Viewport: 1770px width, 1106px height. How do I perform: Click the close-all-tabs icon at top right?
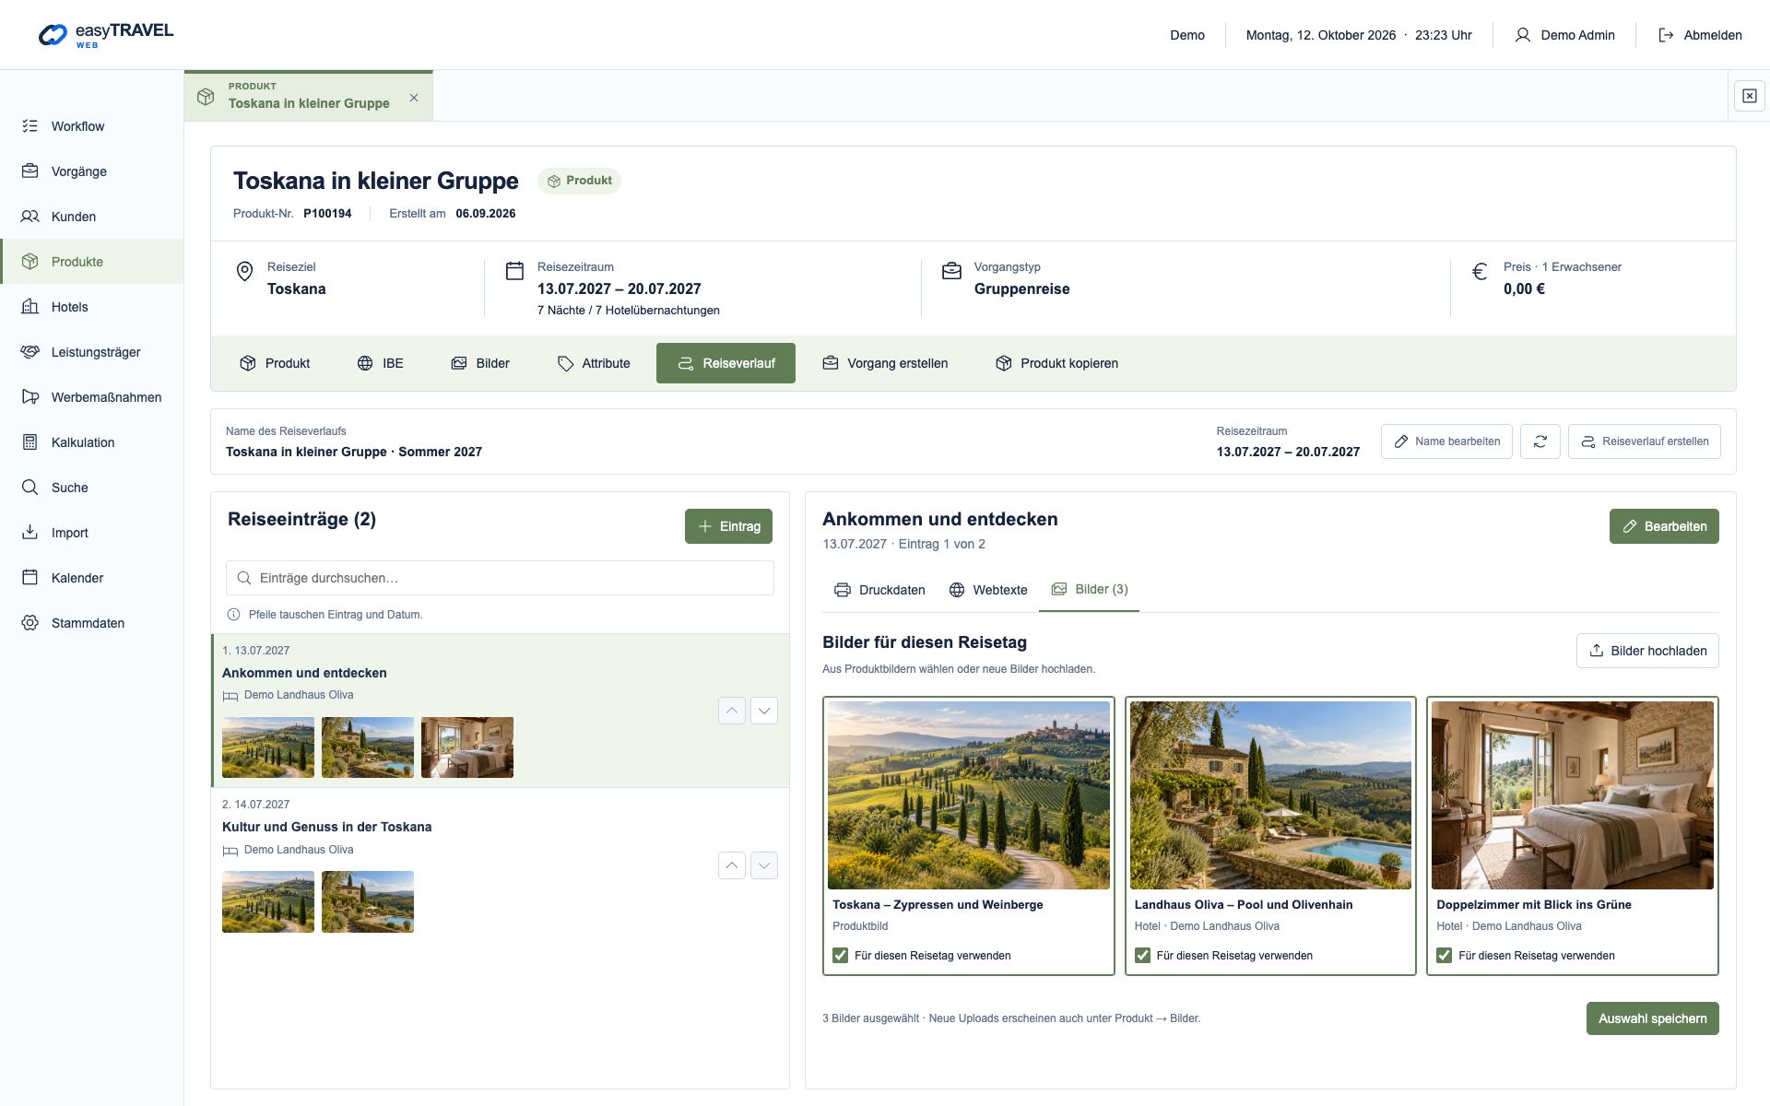[x=1749, y=96]
